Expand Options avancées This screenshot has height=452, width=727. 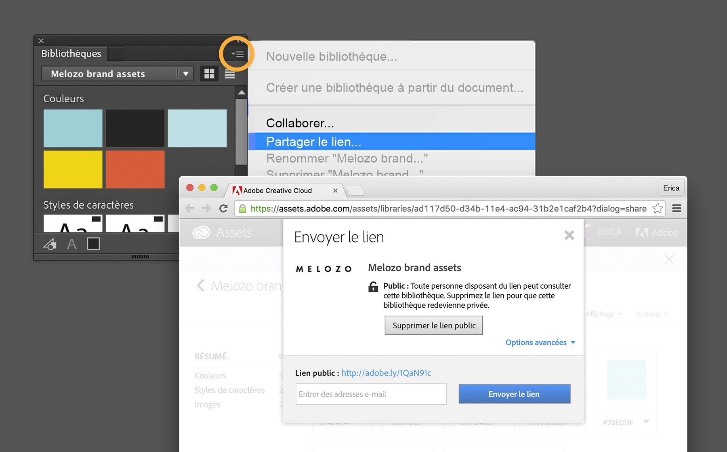[540, 342]
